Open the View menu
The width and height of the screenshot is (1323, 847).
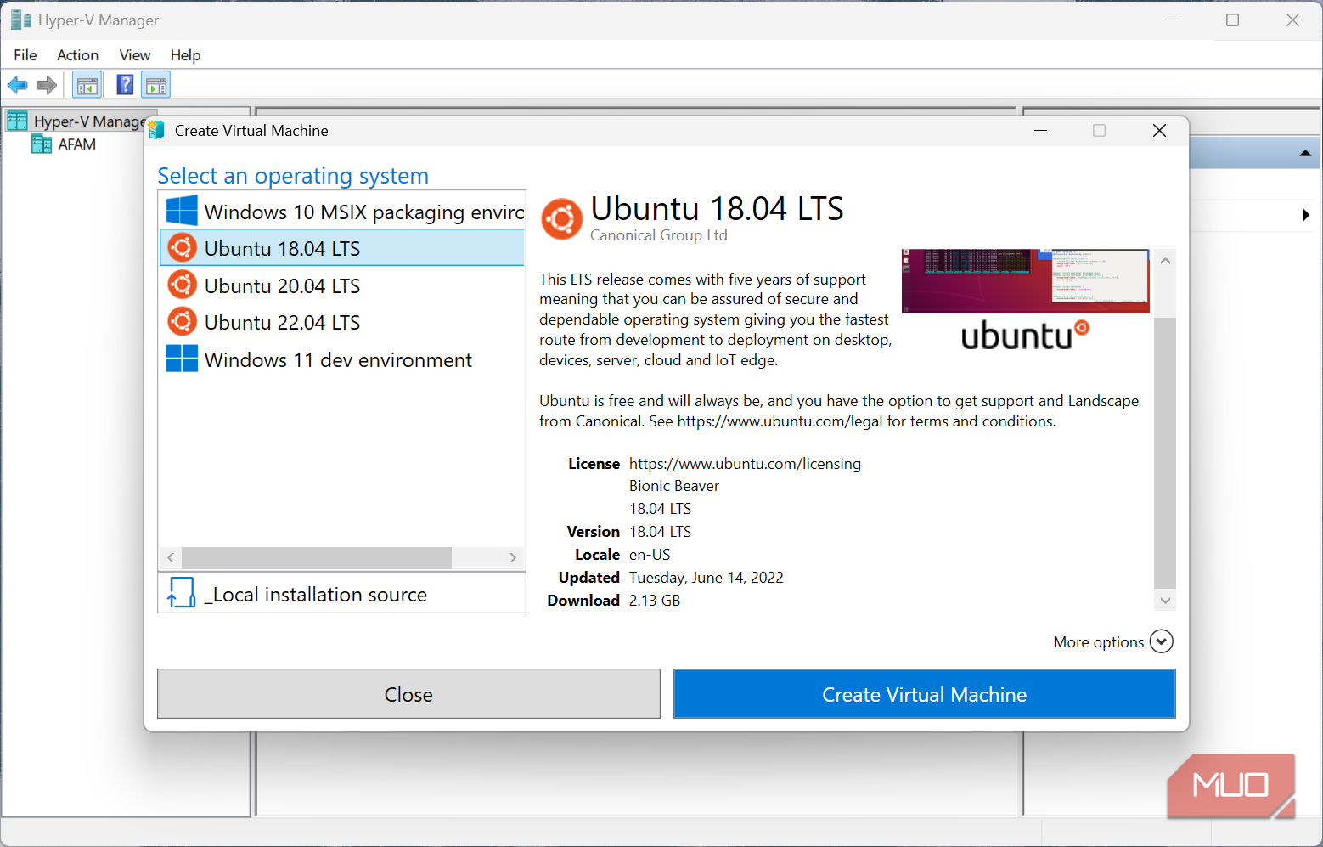(x=134, y=55)
